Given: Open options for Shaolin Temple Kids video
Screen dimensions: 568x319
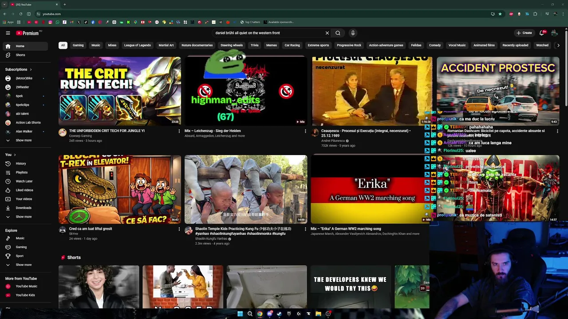Looking at the screenshot, I should pyautogui.click(x=305, y=229).
